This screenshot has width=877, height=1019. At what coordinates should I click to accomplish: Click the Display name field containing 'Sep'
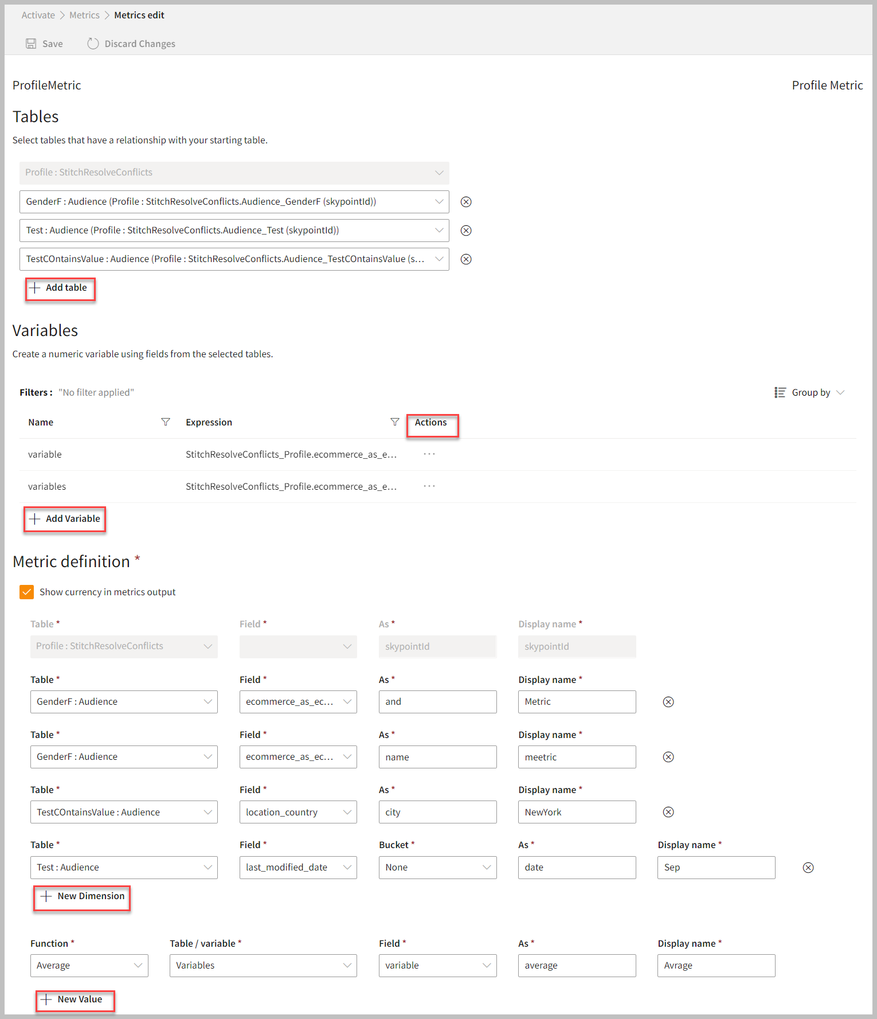pyautogui.click(x=717, y=868)
